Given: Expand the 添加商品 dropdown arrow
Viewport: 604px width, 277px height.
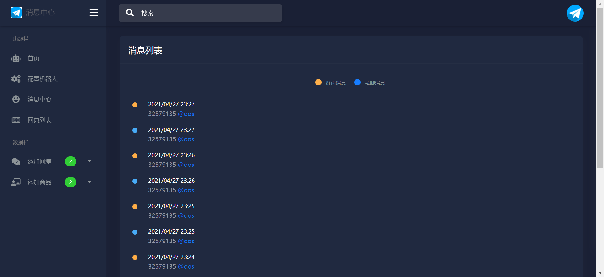Looking at the screenshot, I should 89,182.
